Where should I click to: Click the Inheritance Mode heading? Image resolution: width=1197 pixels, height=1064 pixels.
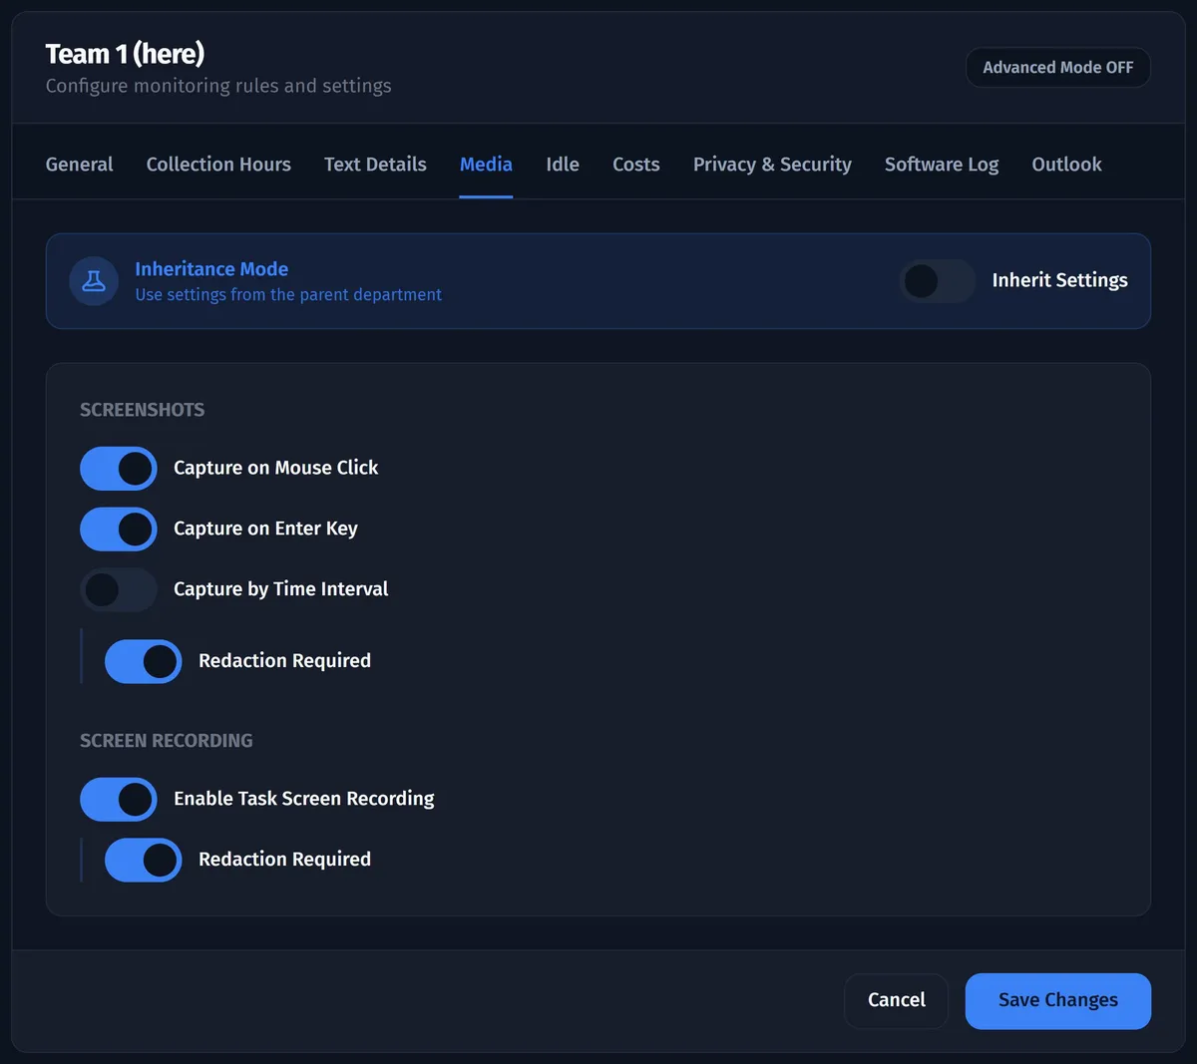pyautogui.click(x=211, y=269)
